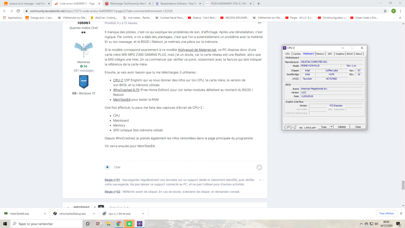
Task: Click the address bar URL
Action: [101, 11]
